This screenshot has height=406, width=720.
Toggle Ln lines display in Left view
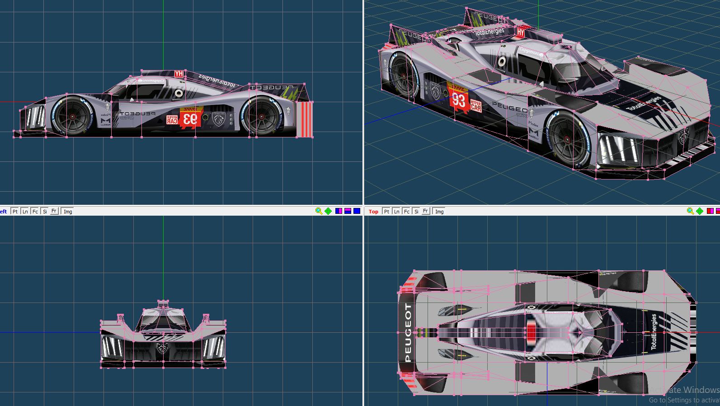pos(25,212)
